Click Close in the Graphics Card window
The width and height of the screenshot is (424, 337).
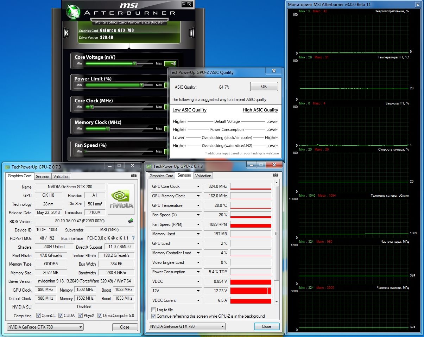tap(125, 327)
